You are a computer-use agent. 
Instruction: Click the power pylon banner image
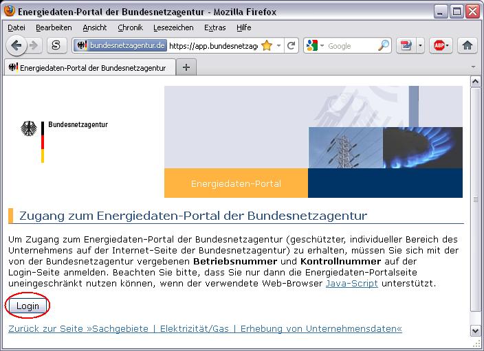tap(346, 148)
